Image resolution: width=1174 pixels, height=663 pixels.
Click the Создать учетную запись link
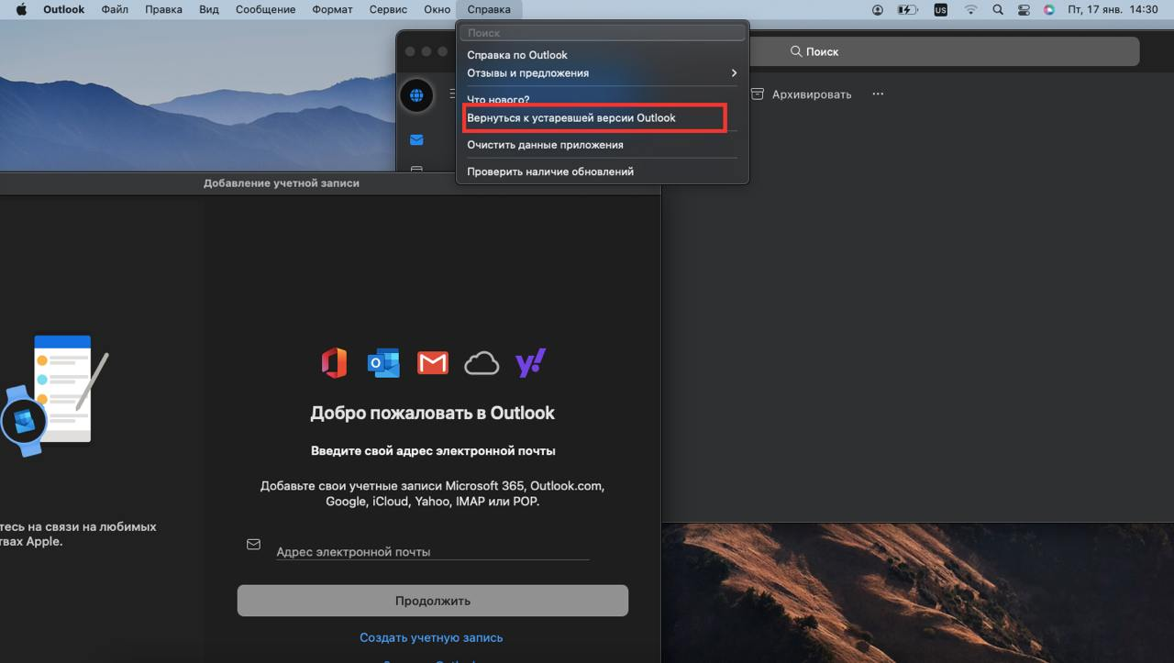[x=431, y=637]
